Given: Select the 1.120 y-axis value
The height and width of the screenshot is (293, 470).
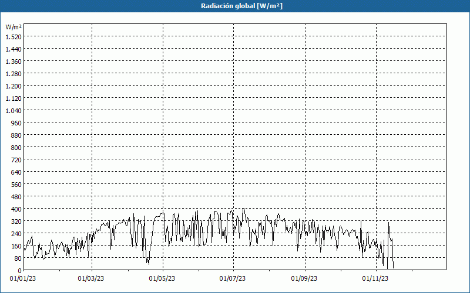Looking at the screenshot, I should [x=14, y=98].
